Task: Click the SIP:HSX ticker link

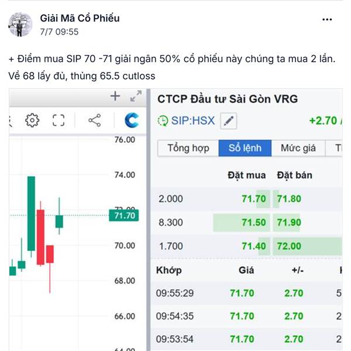Action: tap(192, 121)
